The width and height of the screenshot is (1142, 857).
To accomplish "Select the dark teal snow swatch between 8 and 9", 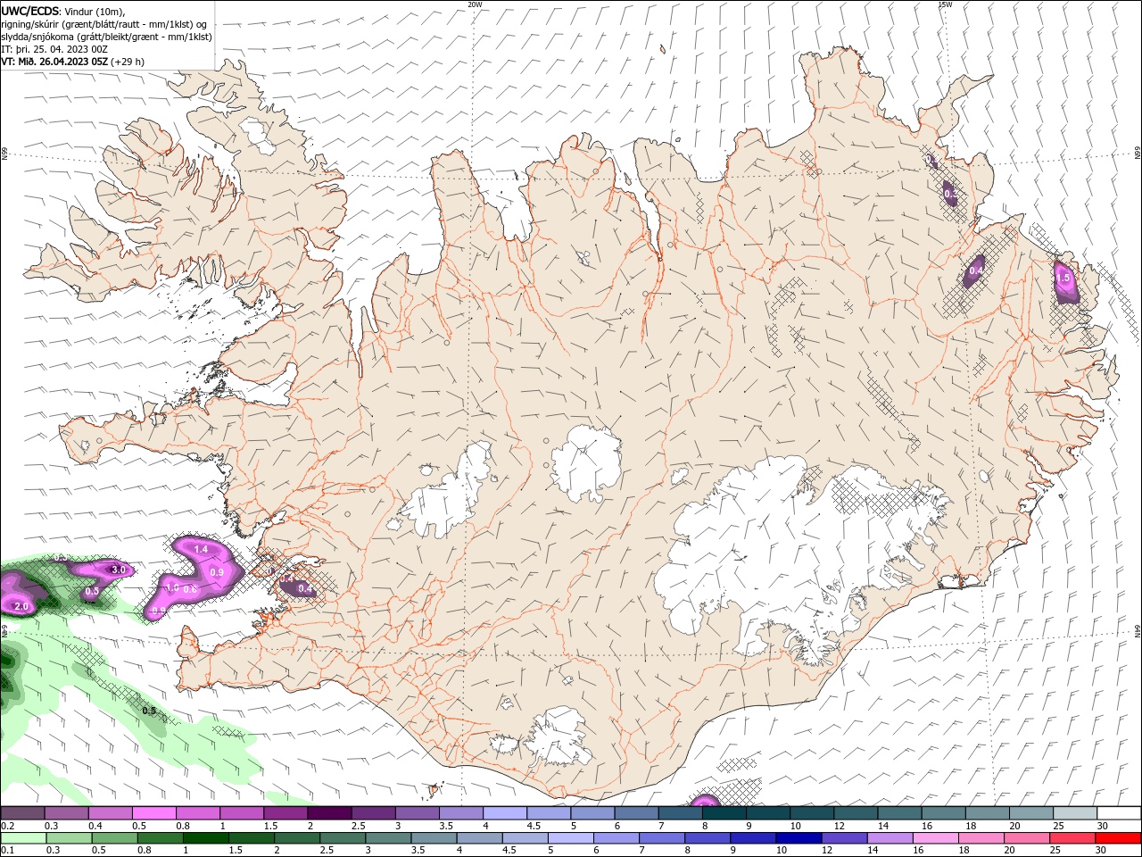I will (724, 813).
